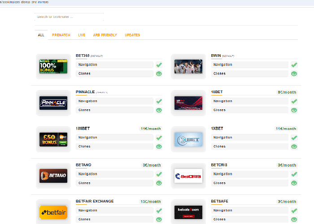Show Pinnacle clones with eye icon

tap(159, 110)
